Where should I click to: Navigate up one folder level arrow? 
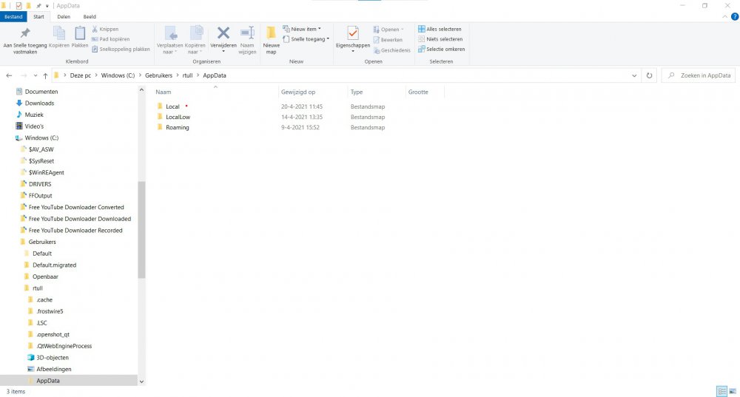click(x=45, y=75)
